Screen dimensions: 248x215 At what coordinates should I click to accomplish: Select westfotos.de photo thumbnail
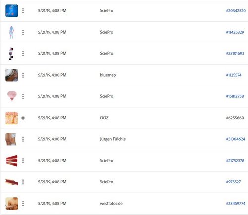(12, 204)
